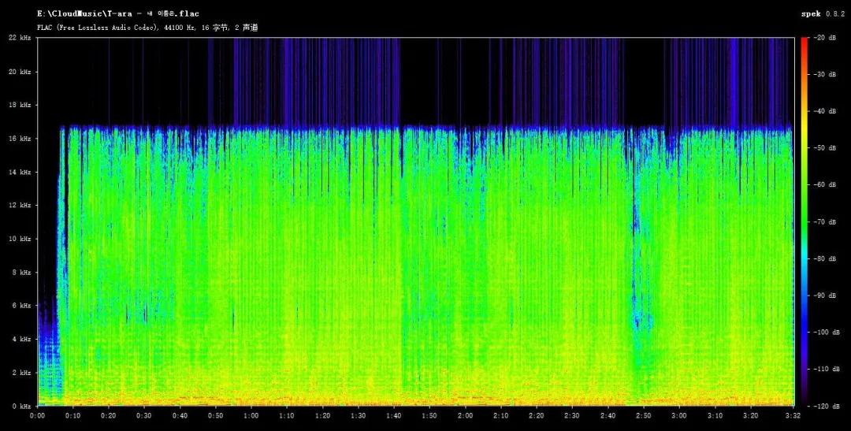Click the 0:50 time axis label
The height and width of the screenshot is (431, 851).
tap(215, 416)
